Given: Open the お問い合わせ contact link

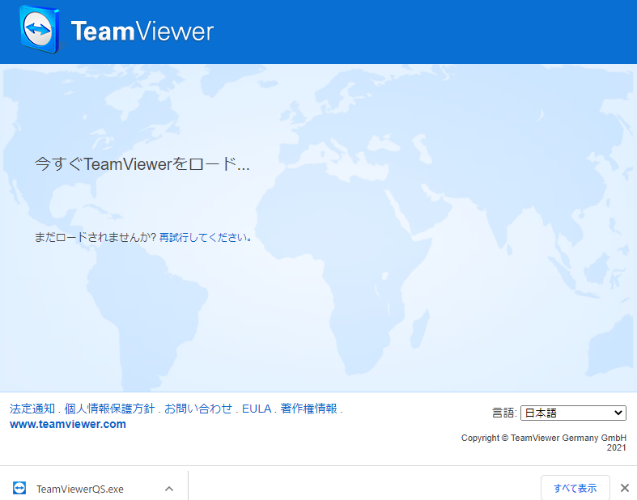Looking at the screenshot, I should pyautogui.click(x=198, y=409).
